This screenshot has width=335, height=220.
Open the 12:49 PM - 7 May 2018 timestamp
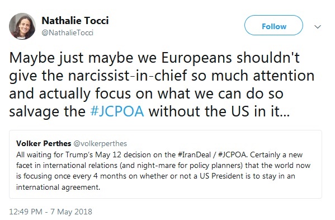[x=51, y=212]
